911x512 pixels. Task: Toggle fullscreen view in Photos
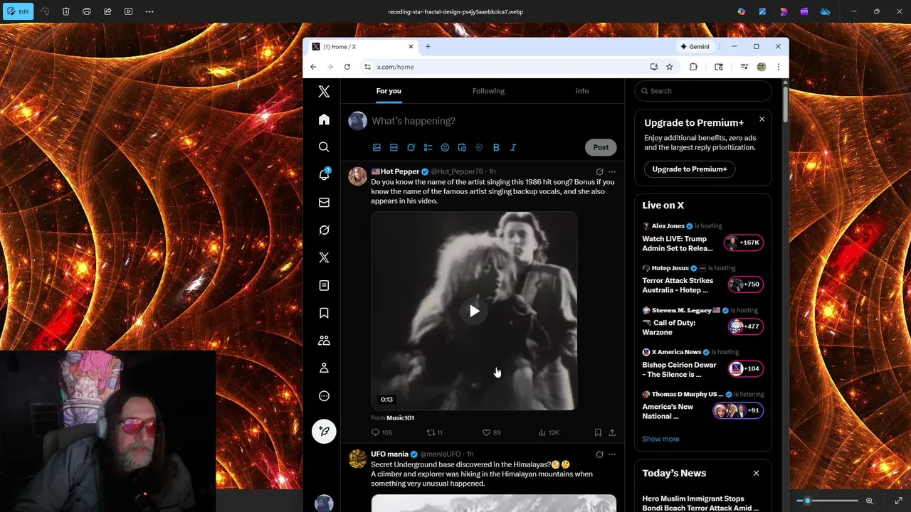click(898, 501)
